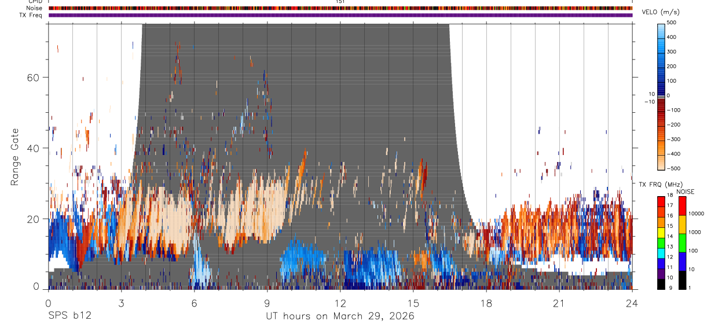Select the 12 MHz frequency scale label

click(670, 257)
